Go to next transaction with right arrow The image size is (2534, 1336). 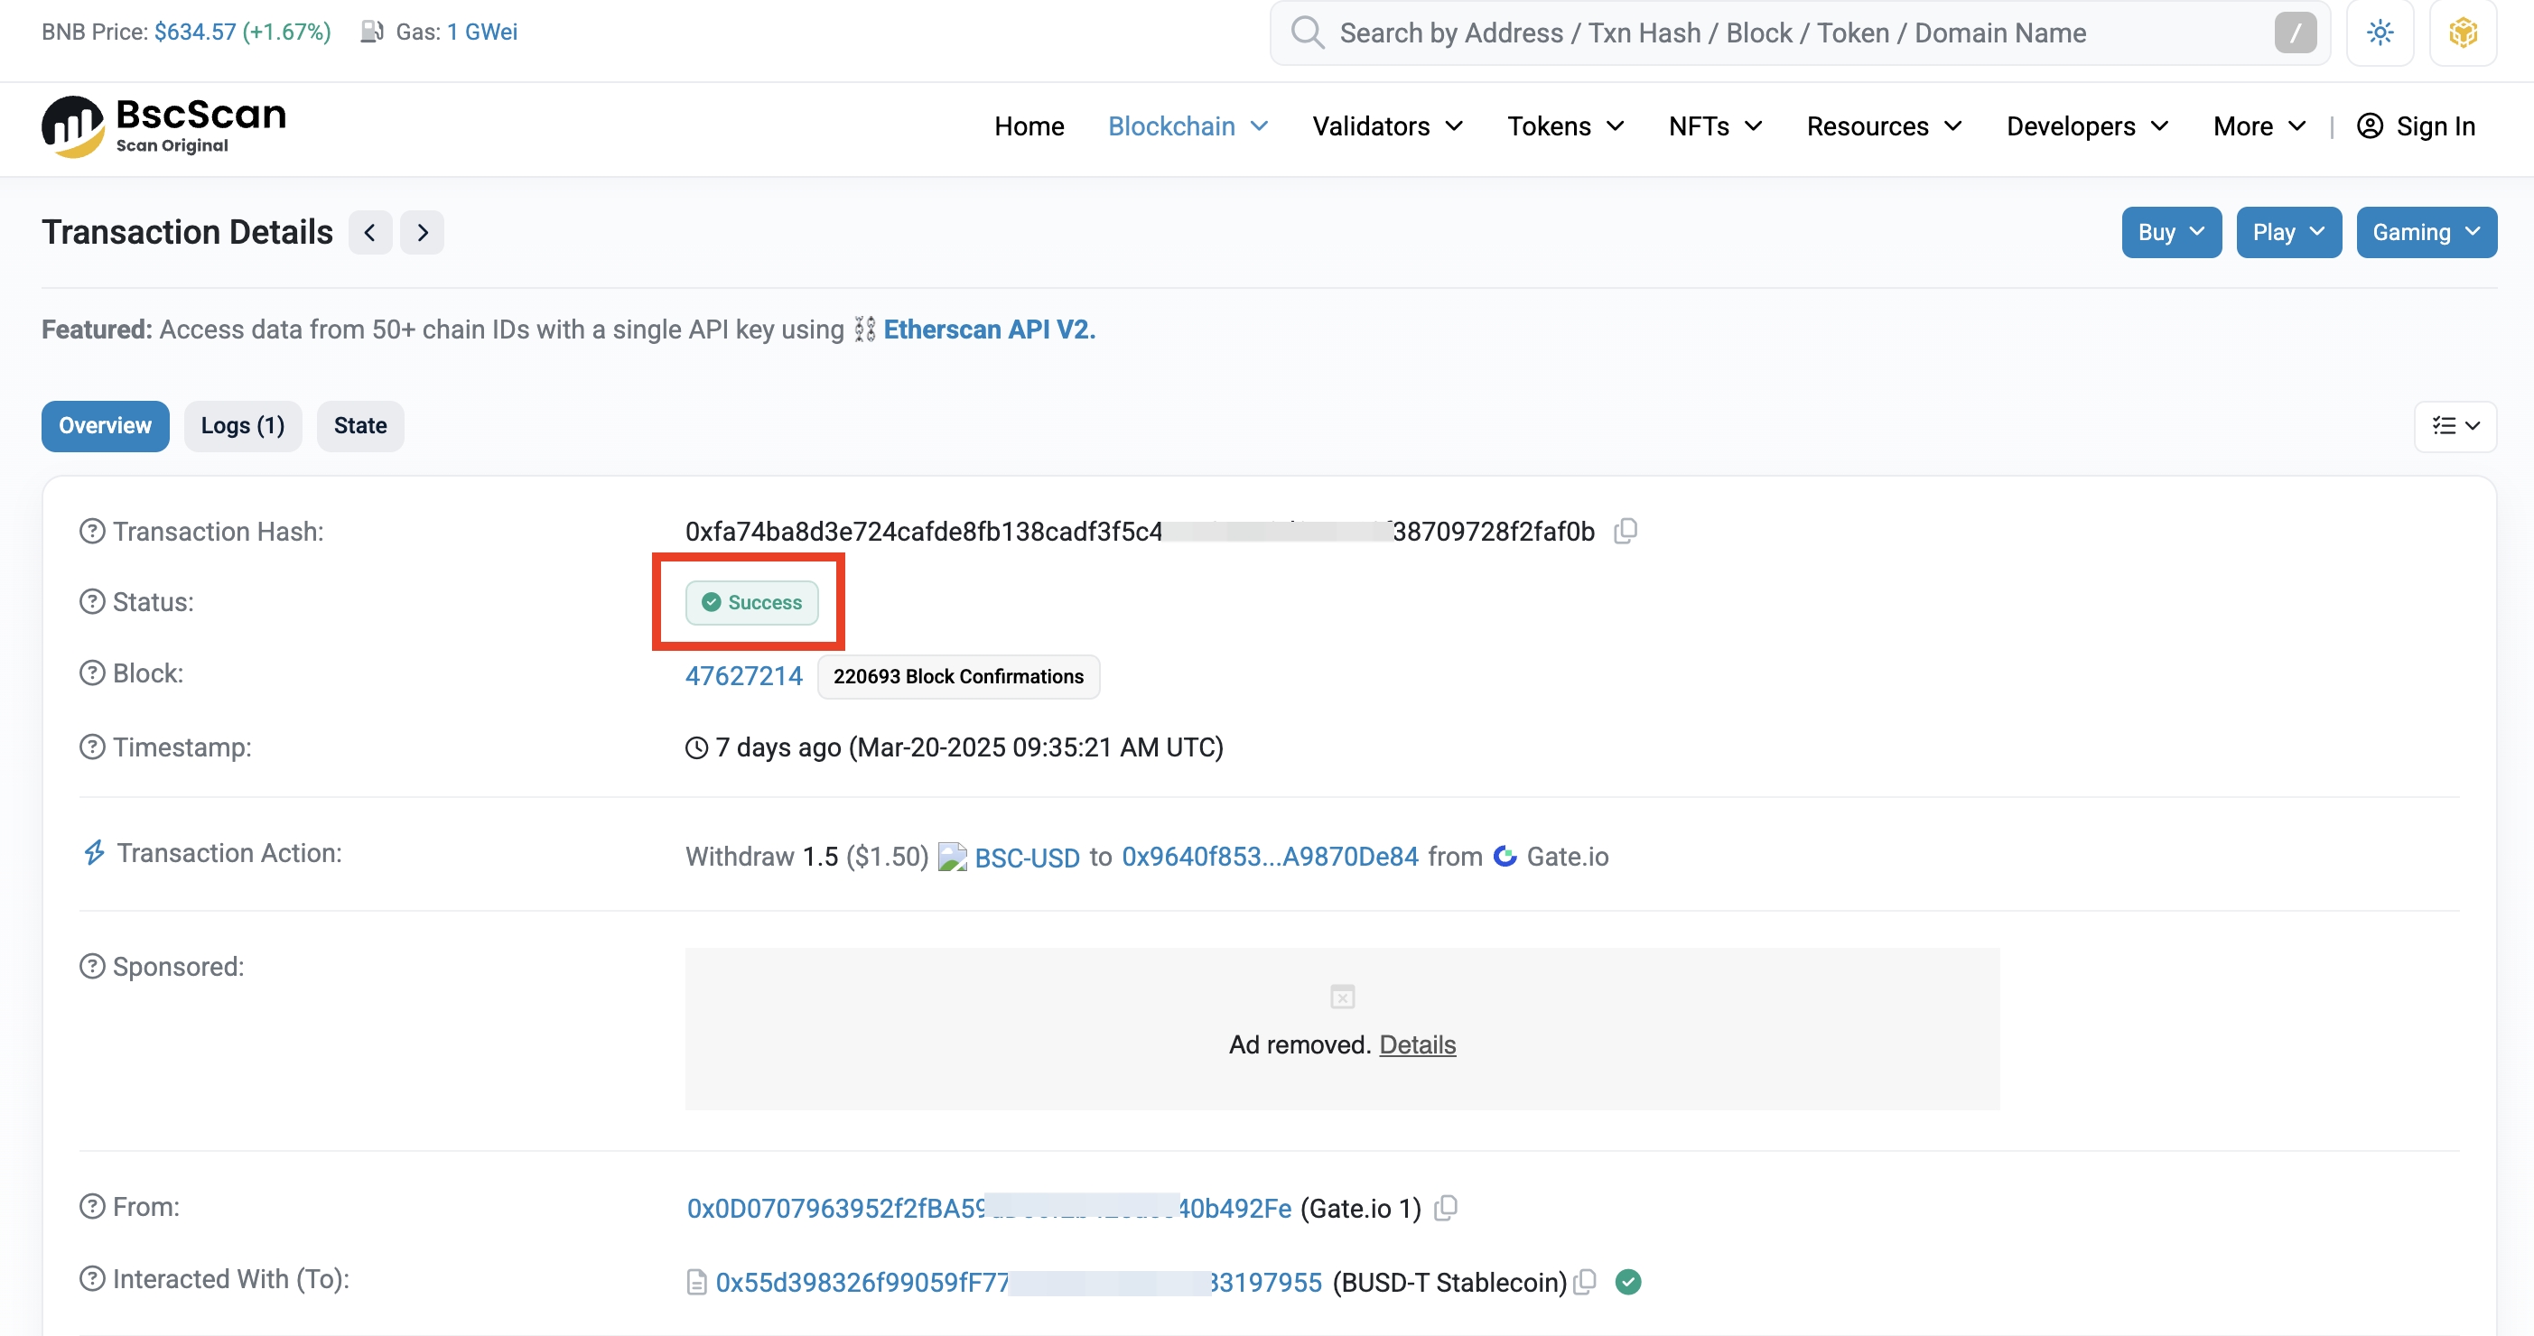coord(422,233)
